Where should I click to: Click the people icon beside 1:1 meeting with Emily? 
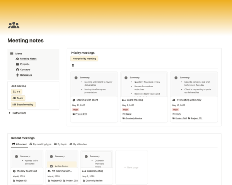click(174, 100)
